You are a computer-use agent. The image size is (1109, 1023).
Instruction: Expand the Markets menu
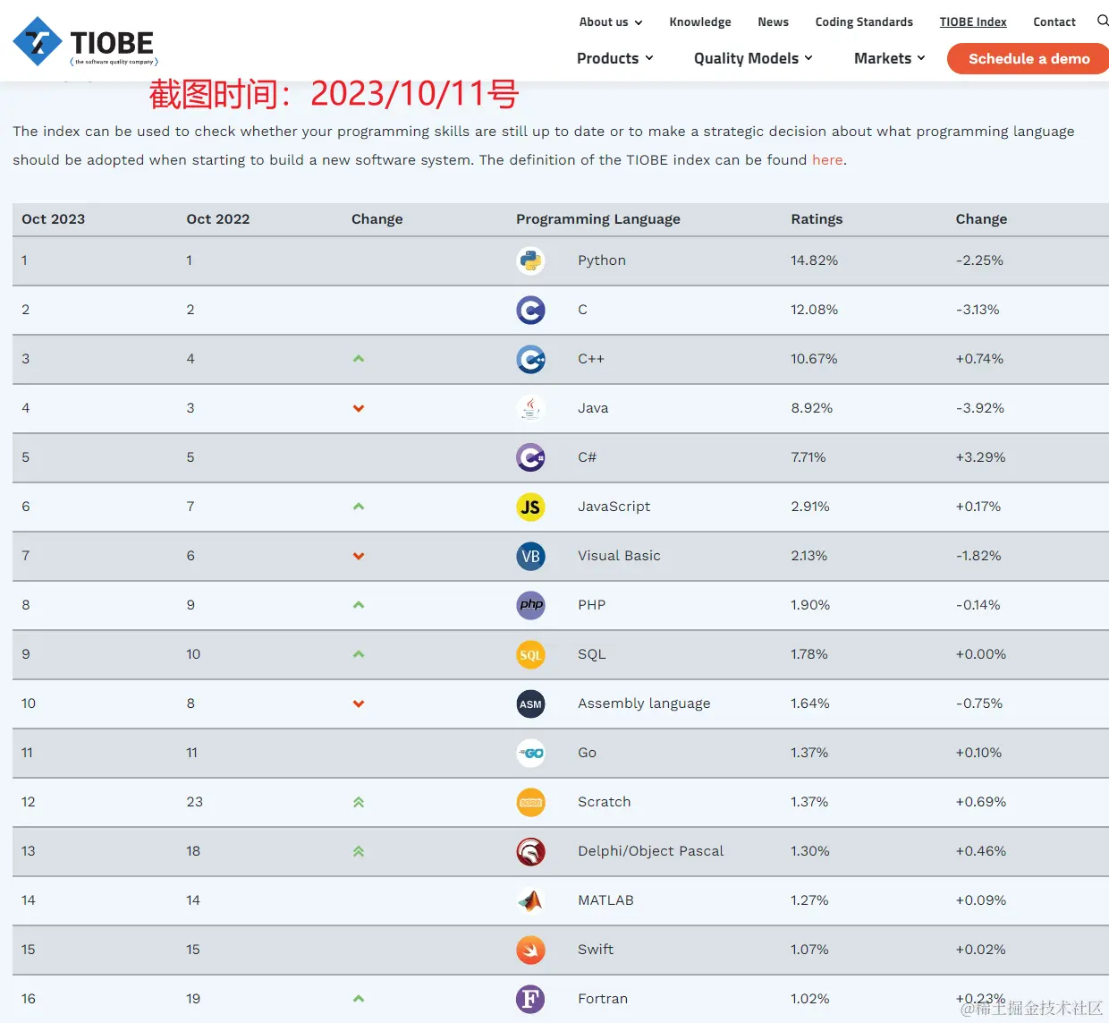pos(890,58)
